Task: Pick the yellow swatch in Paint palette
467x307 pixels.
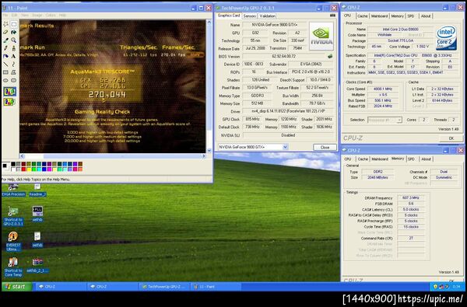Action: [29, 169]
